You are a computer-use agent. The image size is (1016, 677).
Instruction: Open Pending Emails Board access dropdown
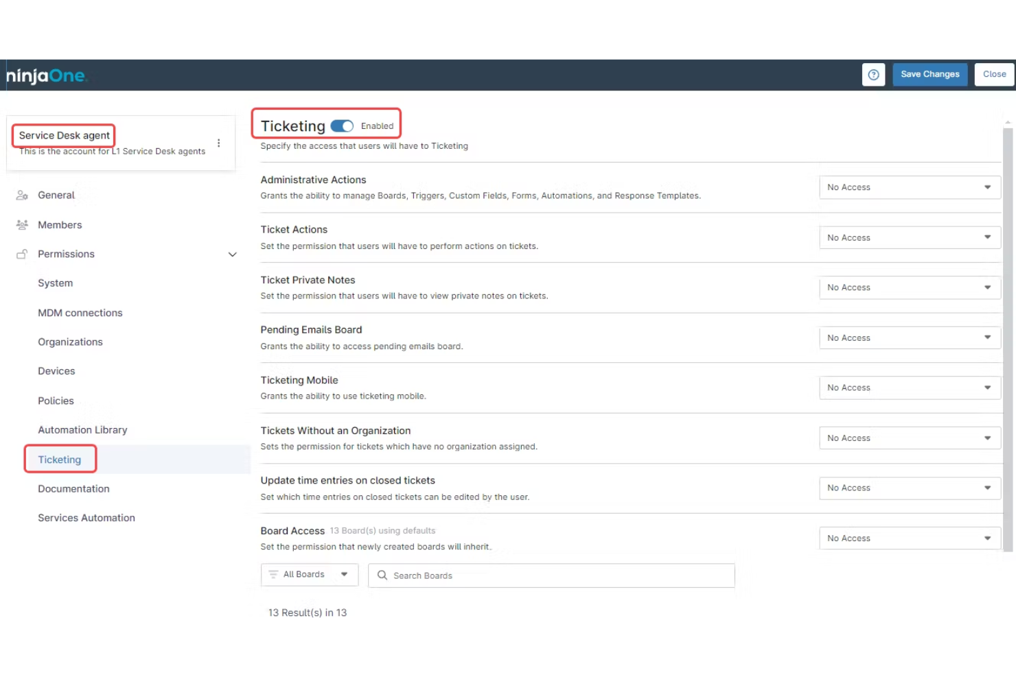[910, 337]
